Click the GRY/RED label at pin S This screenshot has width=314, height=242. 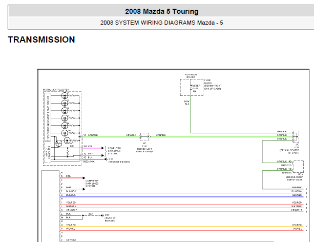tap(71, 240)
